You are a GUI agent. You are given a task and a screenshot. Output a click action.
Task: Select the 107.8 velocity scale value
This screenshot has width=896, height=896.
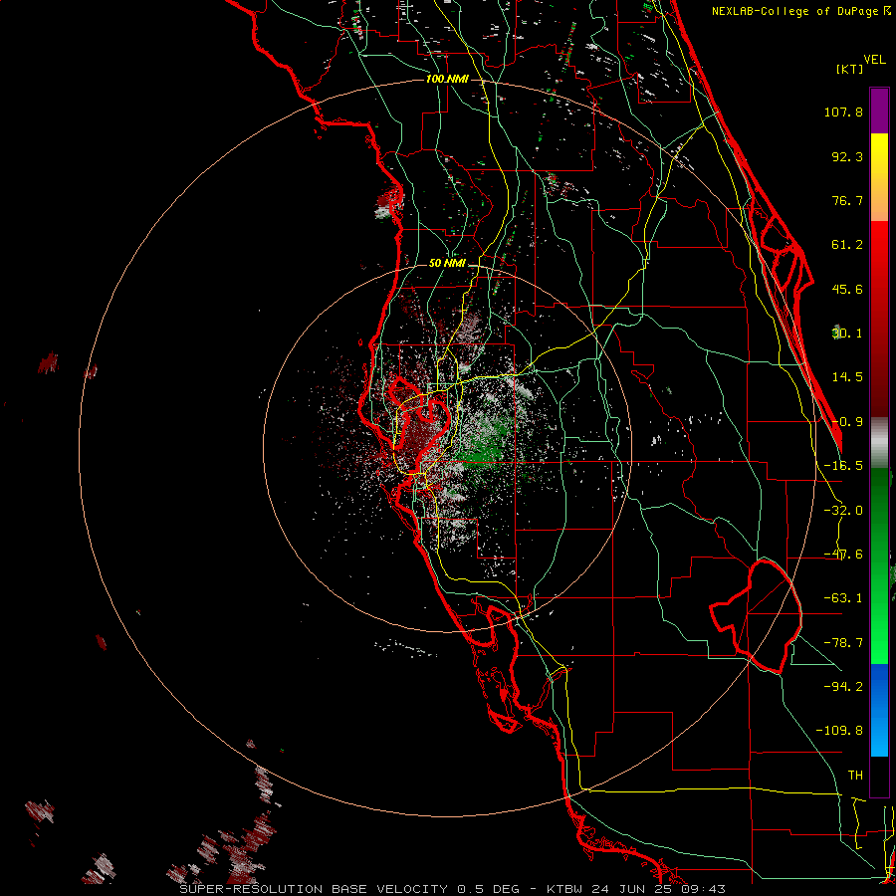[843, 112]
